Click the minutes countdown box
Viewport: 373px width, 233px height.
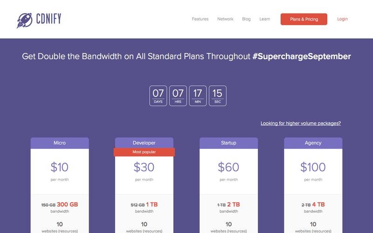point(198,96)
